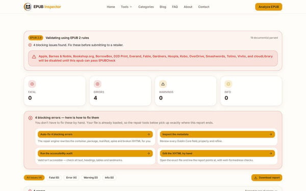Click the arrow on Run the accessibility audit
Screen dimensions: 306x191
pyautogui.click(x=149, y=153)
